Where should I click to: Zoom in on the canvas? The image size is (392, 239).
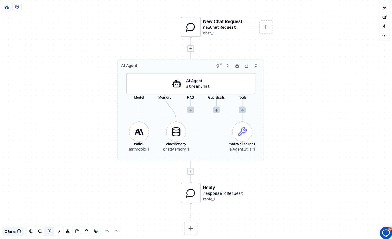(31, 231)
